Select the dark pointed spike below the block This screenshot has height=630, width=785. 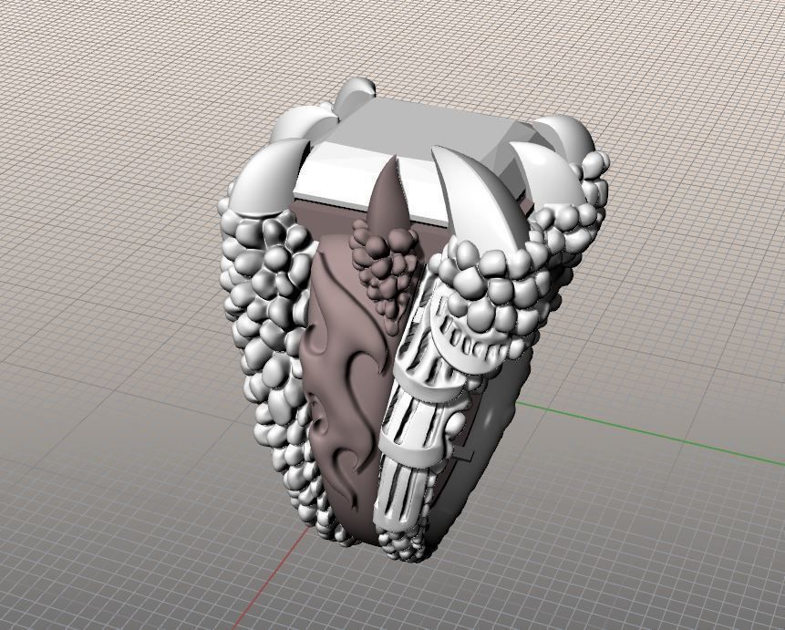point(389,196)
